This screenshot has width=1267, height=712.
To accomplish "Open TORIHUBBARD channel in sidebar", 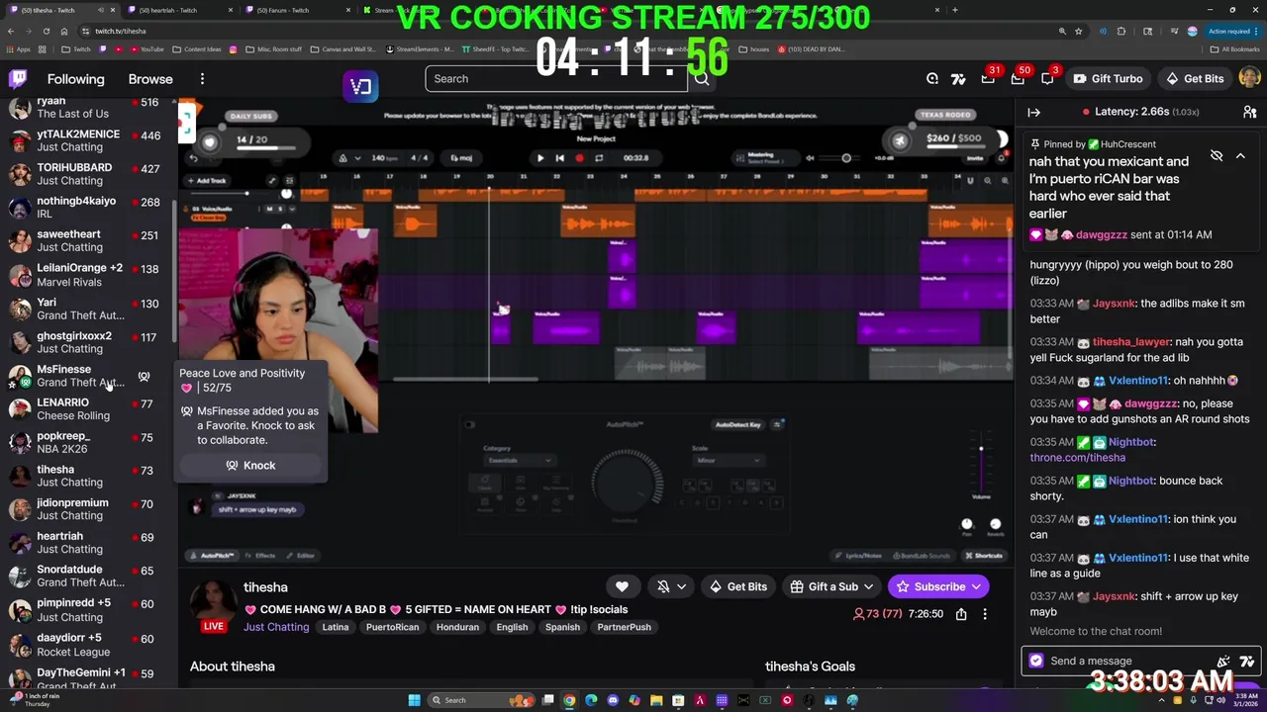I will [x=87, y=174].
